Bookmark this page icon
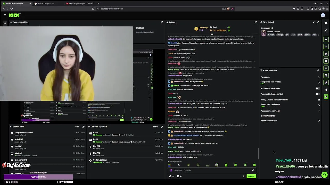This screenshot has height=185, width=330. coord(93,9)
